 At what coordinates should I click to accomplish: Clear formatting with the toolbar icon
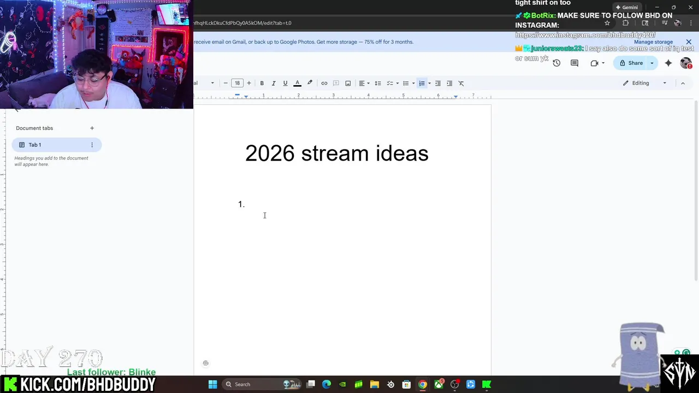[x=461, y=83]
